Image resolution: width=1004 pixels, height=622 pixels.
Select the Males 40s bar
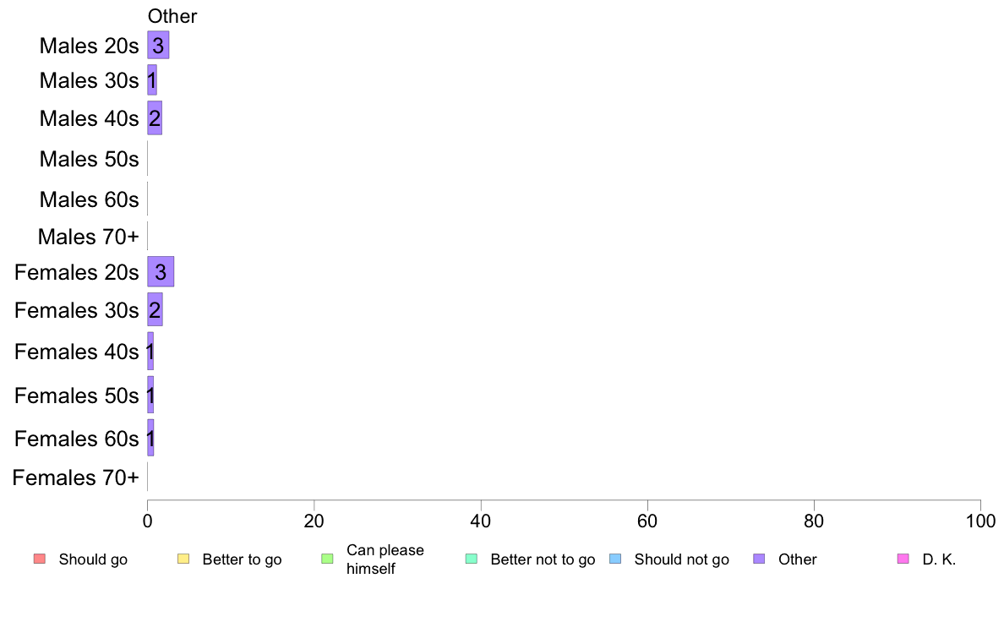(155, 117)
